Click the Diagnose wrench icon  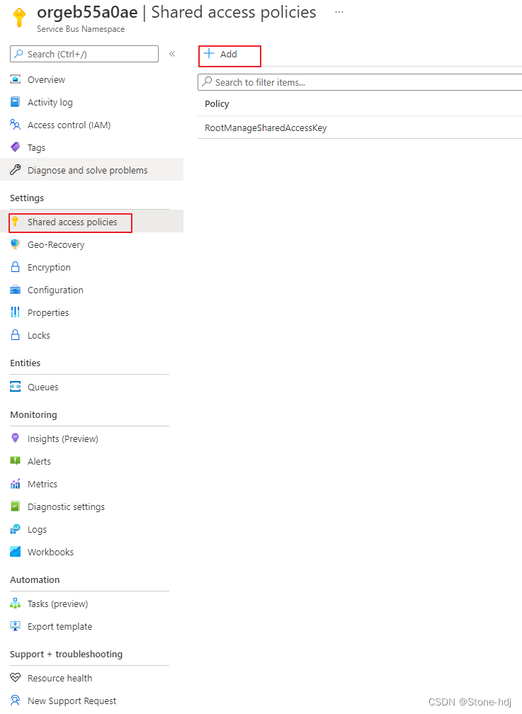click(x=15, y=170)
